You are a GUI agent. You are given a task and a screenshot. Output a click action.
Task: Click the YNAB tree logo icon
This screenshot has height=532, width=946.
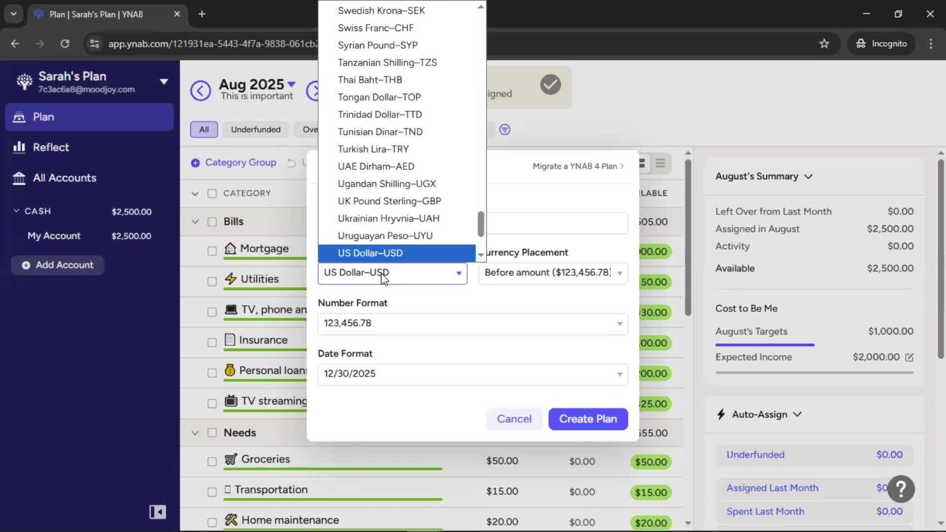coord(24,82)
